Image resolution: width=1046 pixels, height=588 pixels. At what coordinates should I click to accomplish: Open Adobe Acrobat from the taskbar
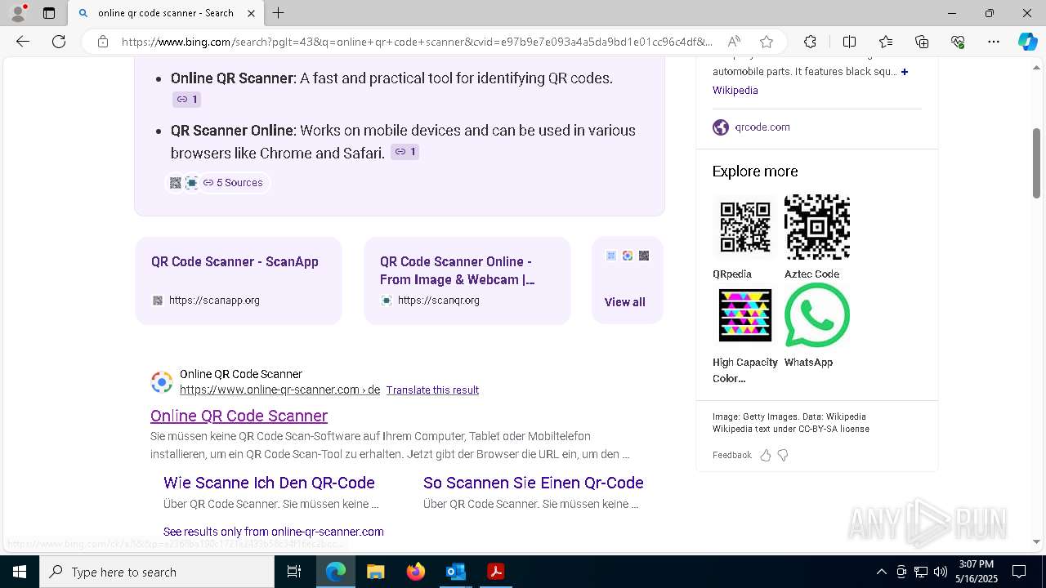click(495, 572)
